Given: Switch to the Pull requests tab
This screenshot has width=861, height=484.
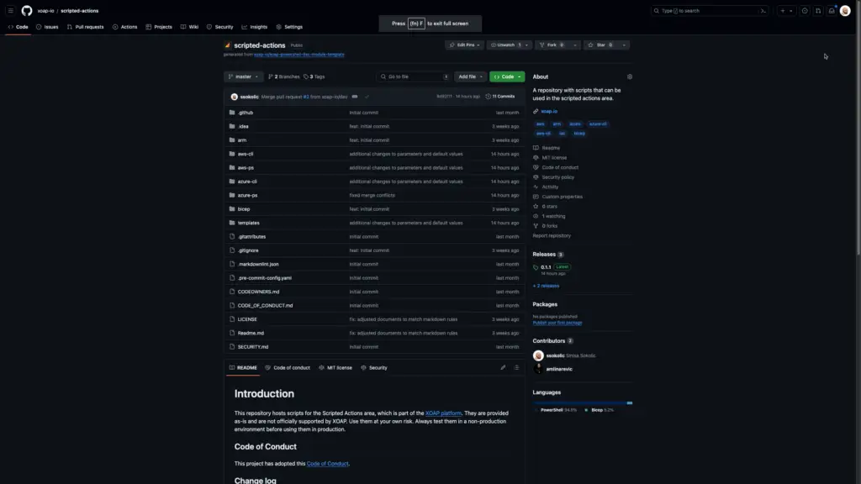Looking at the screenshot, I should [x=85, y=26].
